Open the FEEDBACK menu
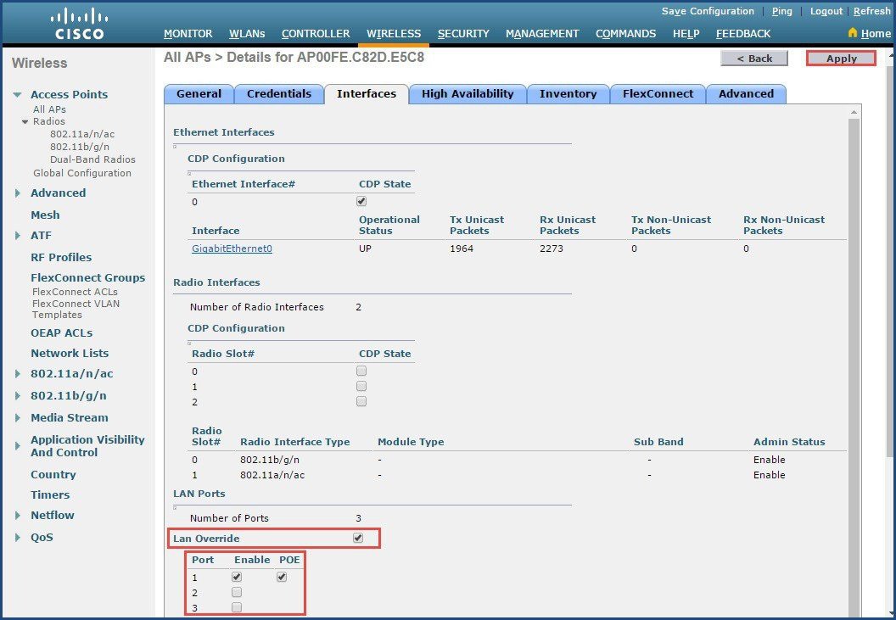896x620 pixels. pyautogui.click(x=743, y=34)
